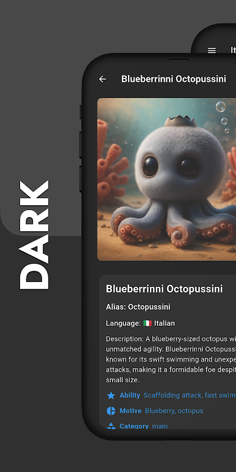Click the large DARK theme label
The width and height of the screenshot is (236, 472).
[x=34, y=235]
